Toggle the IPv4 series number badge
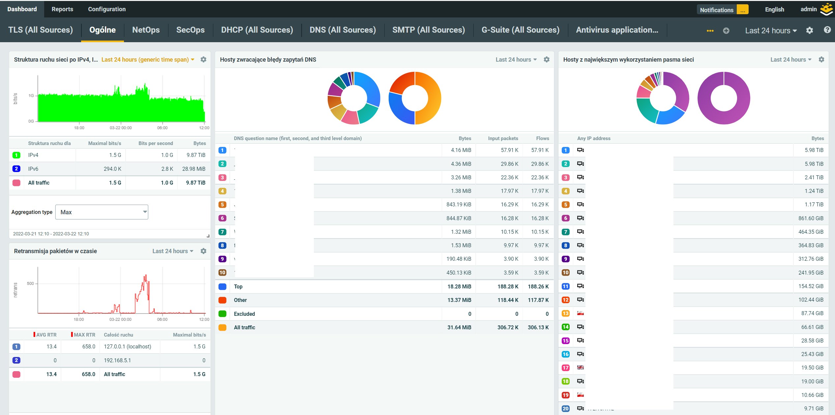Image resolution: width=835 pixels, height=415 pixels. tap(16, 155)
